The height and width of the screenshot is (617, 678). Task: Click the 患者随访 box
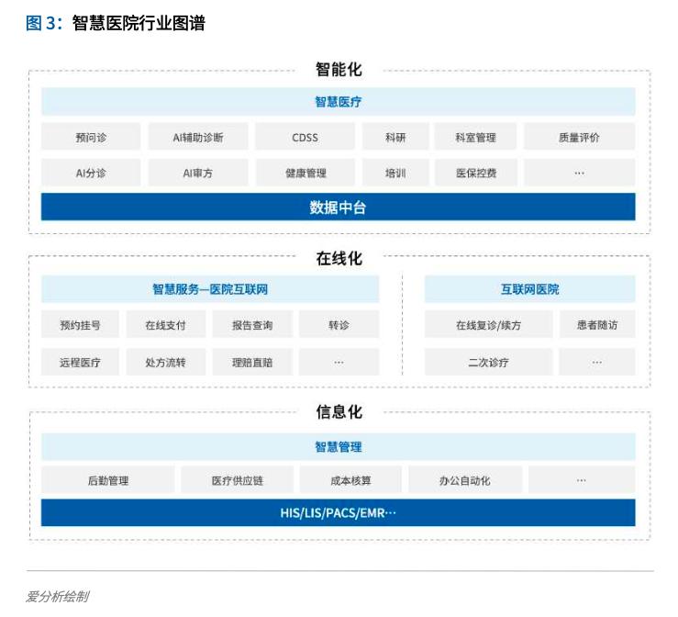597,324
